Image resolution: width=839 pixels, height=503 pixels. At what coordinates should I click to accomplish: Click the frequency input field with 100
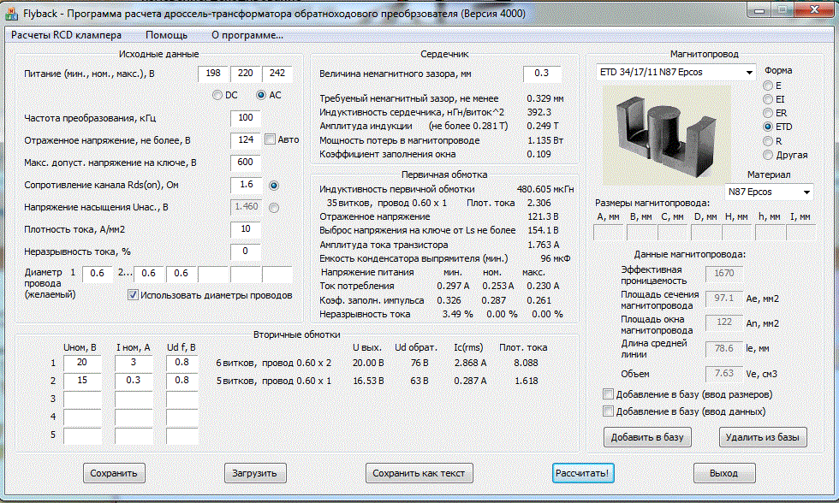pyautogui.click(x=246, y=117)
